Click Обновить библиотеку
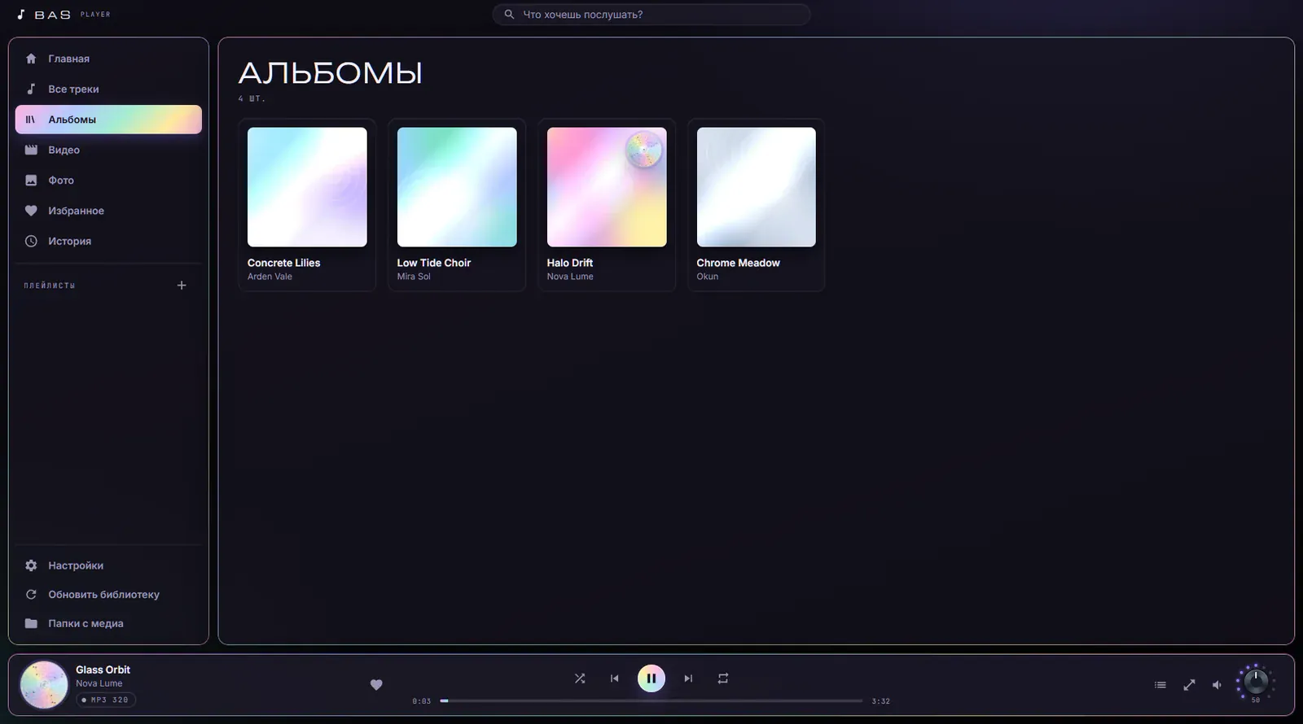Viewport: 1303px width, 724px height. 108,595
